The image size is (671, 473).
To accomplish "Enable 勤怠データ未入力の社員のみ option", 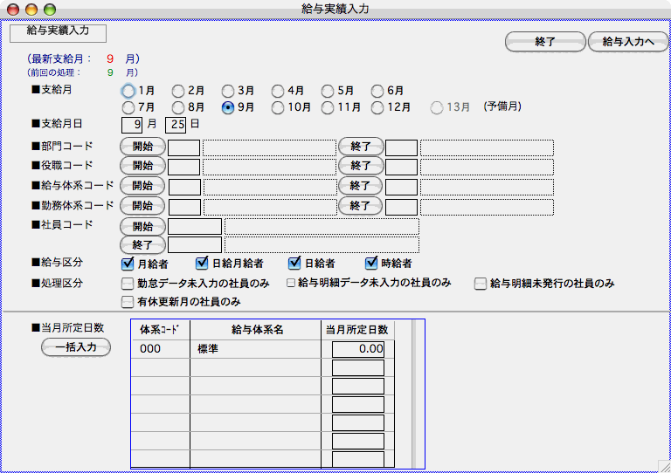I will pyautogui.click(x=127, y=284).
